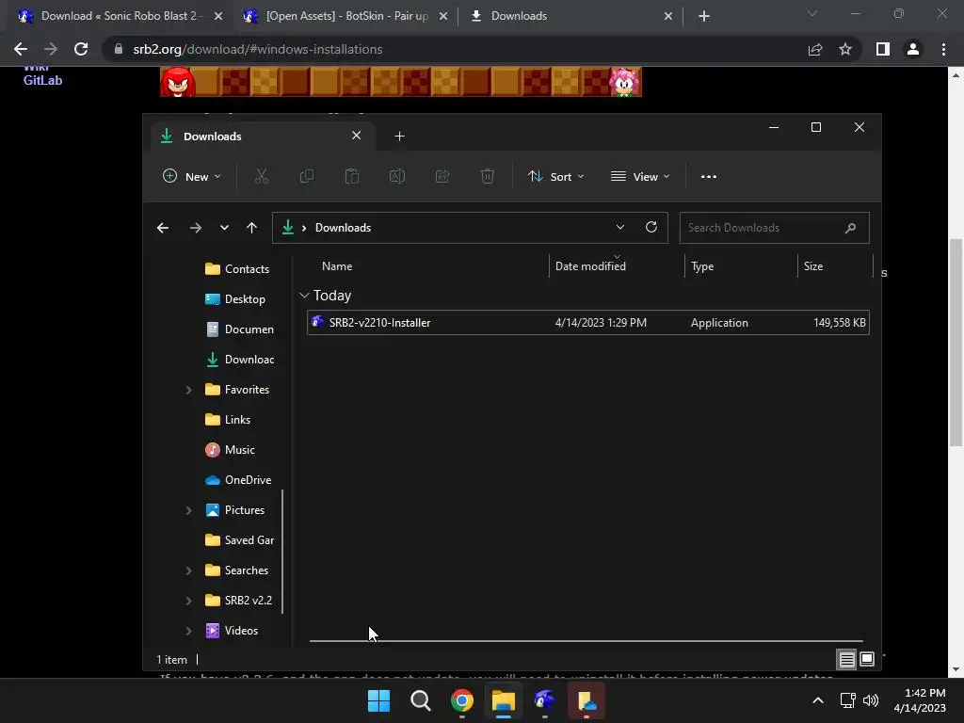This screenshot has height=723, width=964.
Task: Select Desktop in navigation pane
Action: click(238, 298)
